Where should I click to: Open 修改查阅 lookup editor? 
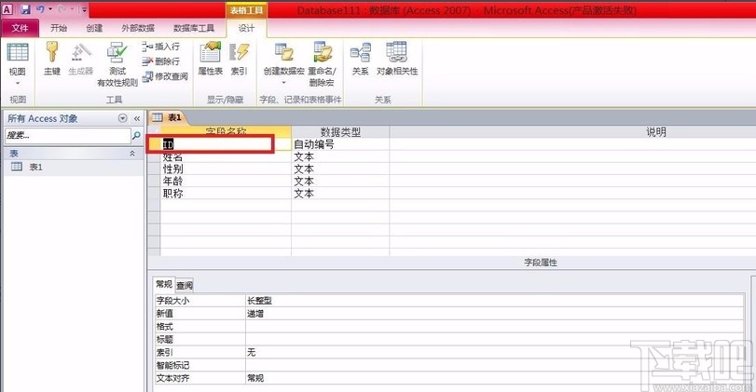click(165, 76)
